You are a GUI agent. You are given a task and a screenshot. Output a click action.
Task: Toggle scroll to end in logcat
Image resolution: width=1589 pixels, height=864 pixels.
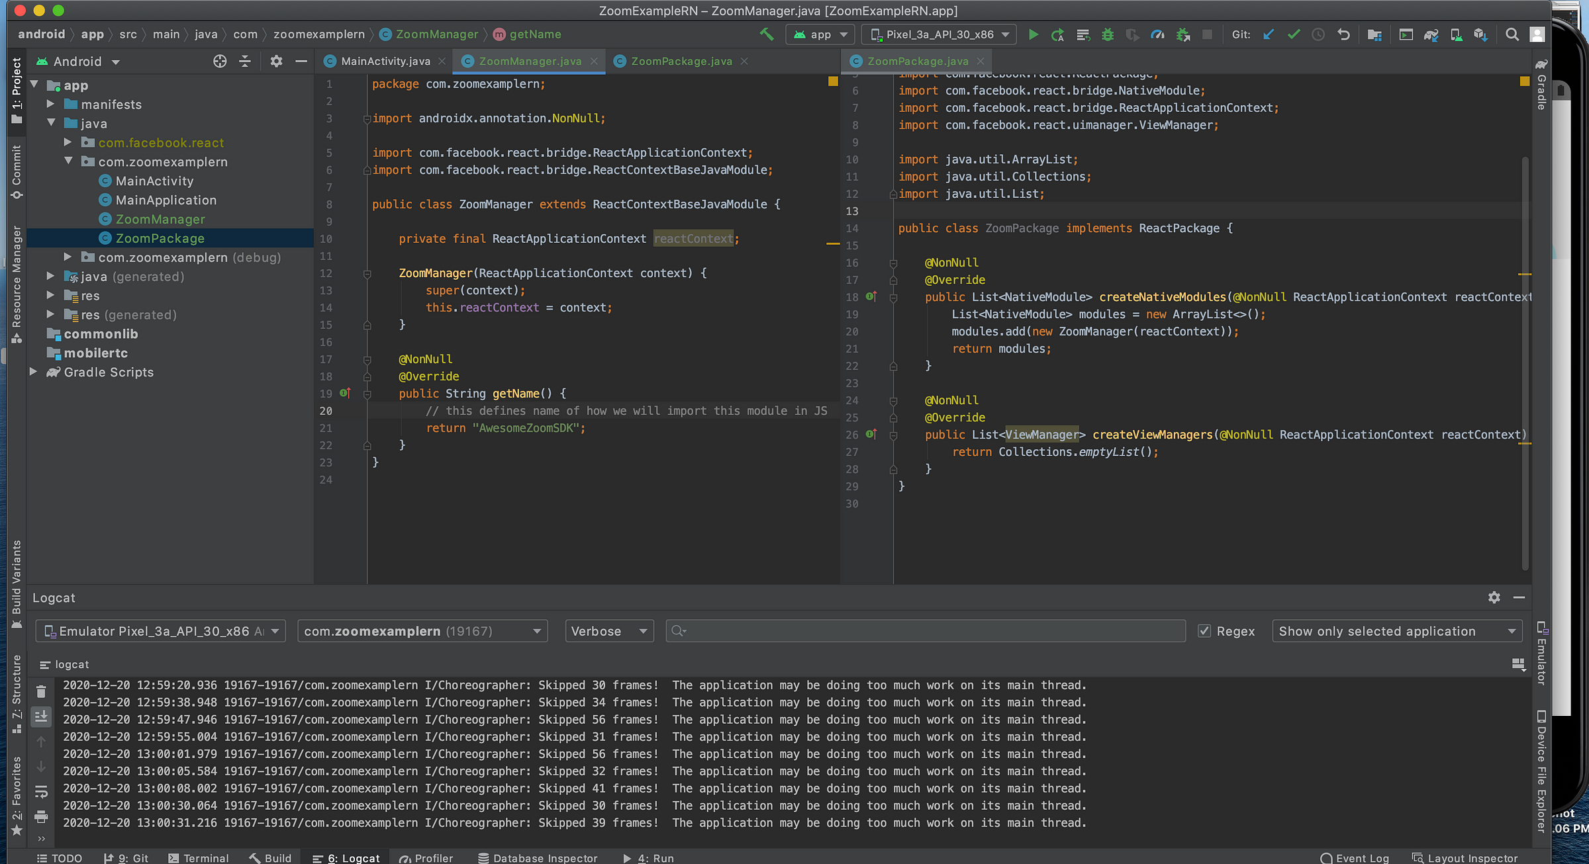tap(41, 716)
